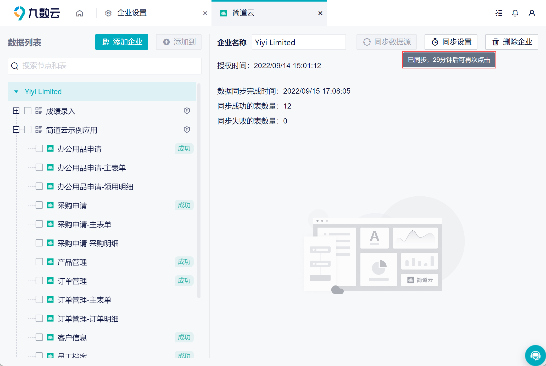The height and width of the screenshot is (366, 546).
Task: Click the shield icon beside 简道云示例应用
Action: pos(187,130)
